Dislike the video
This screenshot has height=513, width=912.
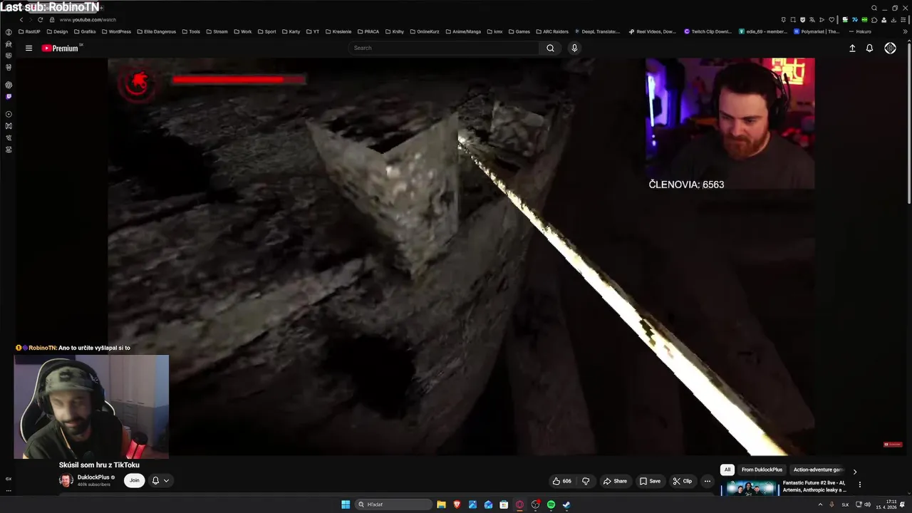(586, 481)
